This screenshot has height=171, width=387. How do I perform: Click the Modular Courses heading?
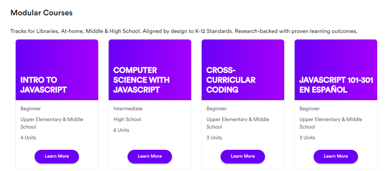point(41,13)
